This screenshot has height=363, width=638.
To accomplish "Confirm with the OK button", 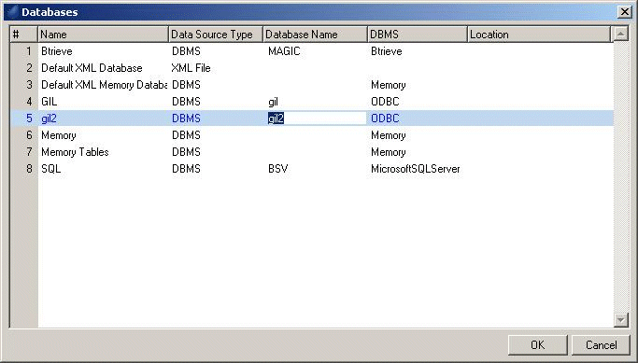I will 537,344.
